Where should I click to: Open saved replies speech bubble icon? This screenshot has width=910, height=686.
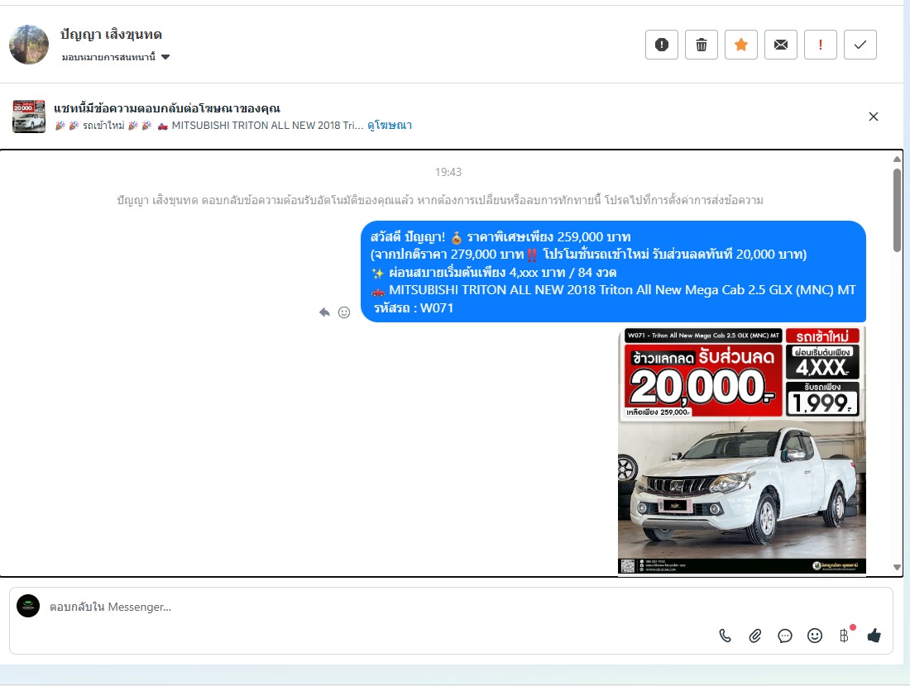(784, 636)
